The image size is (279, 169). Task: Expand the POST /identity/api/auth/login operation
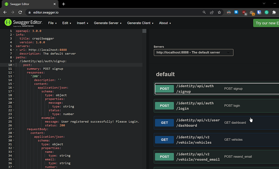(217, 106)
